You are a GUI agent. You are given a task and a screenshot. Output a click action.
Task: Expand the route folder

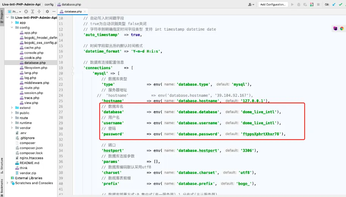pos(12,118)
